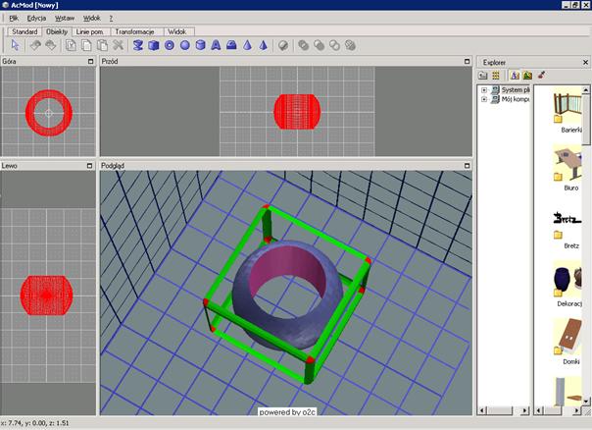Maximize the Lewo viewport

89,166
